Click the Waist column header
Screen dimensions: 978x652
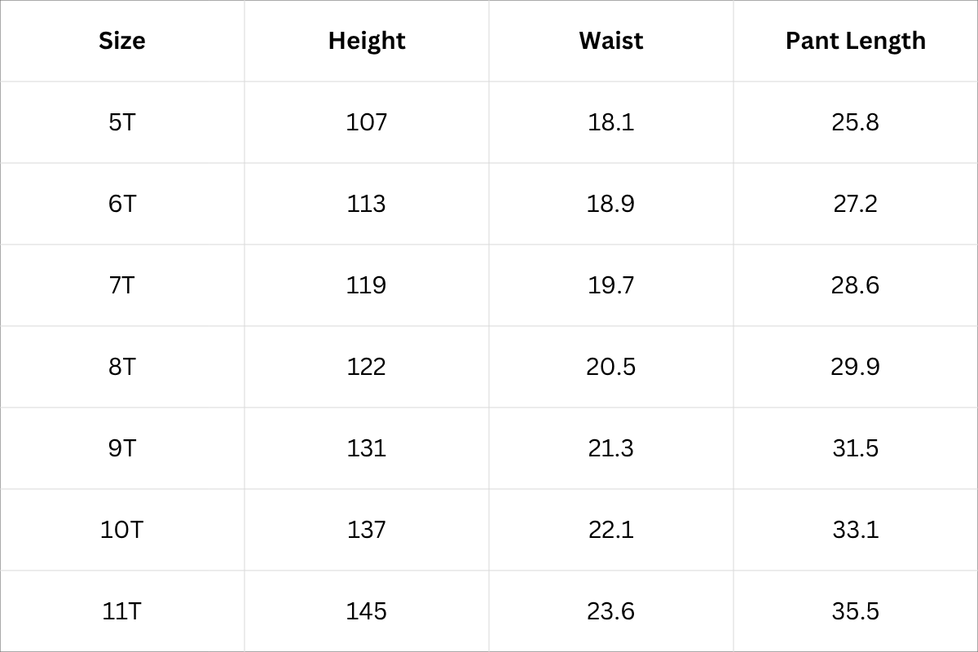(x=611, y=41)
